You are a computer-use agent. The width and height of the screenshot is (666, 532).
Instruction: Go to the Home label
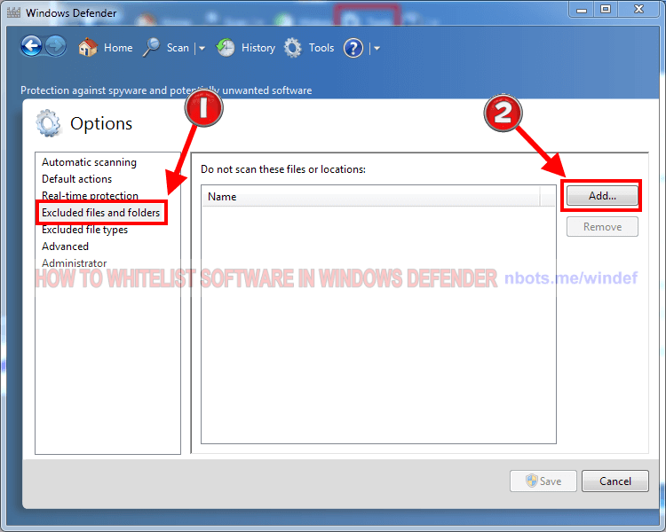pyautogui.click(x=118, y=48)
